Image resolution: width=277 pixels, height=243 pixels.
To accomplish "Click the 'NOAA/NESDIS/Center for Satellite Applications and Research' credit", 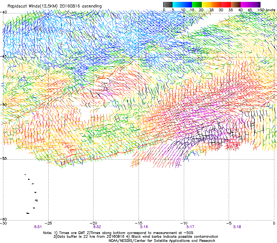I will (162, 241).
